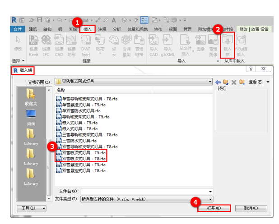Click the 打开 open button
The width and height of the screenshot is (279, 224).
click(x=214, y=208)
